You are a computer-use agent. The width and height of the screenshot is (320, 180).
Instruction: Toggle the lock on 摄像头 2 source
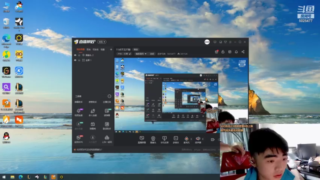[x=79, y=55]
